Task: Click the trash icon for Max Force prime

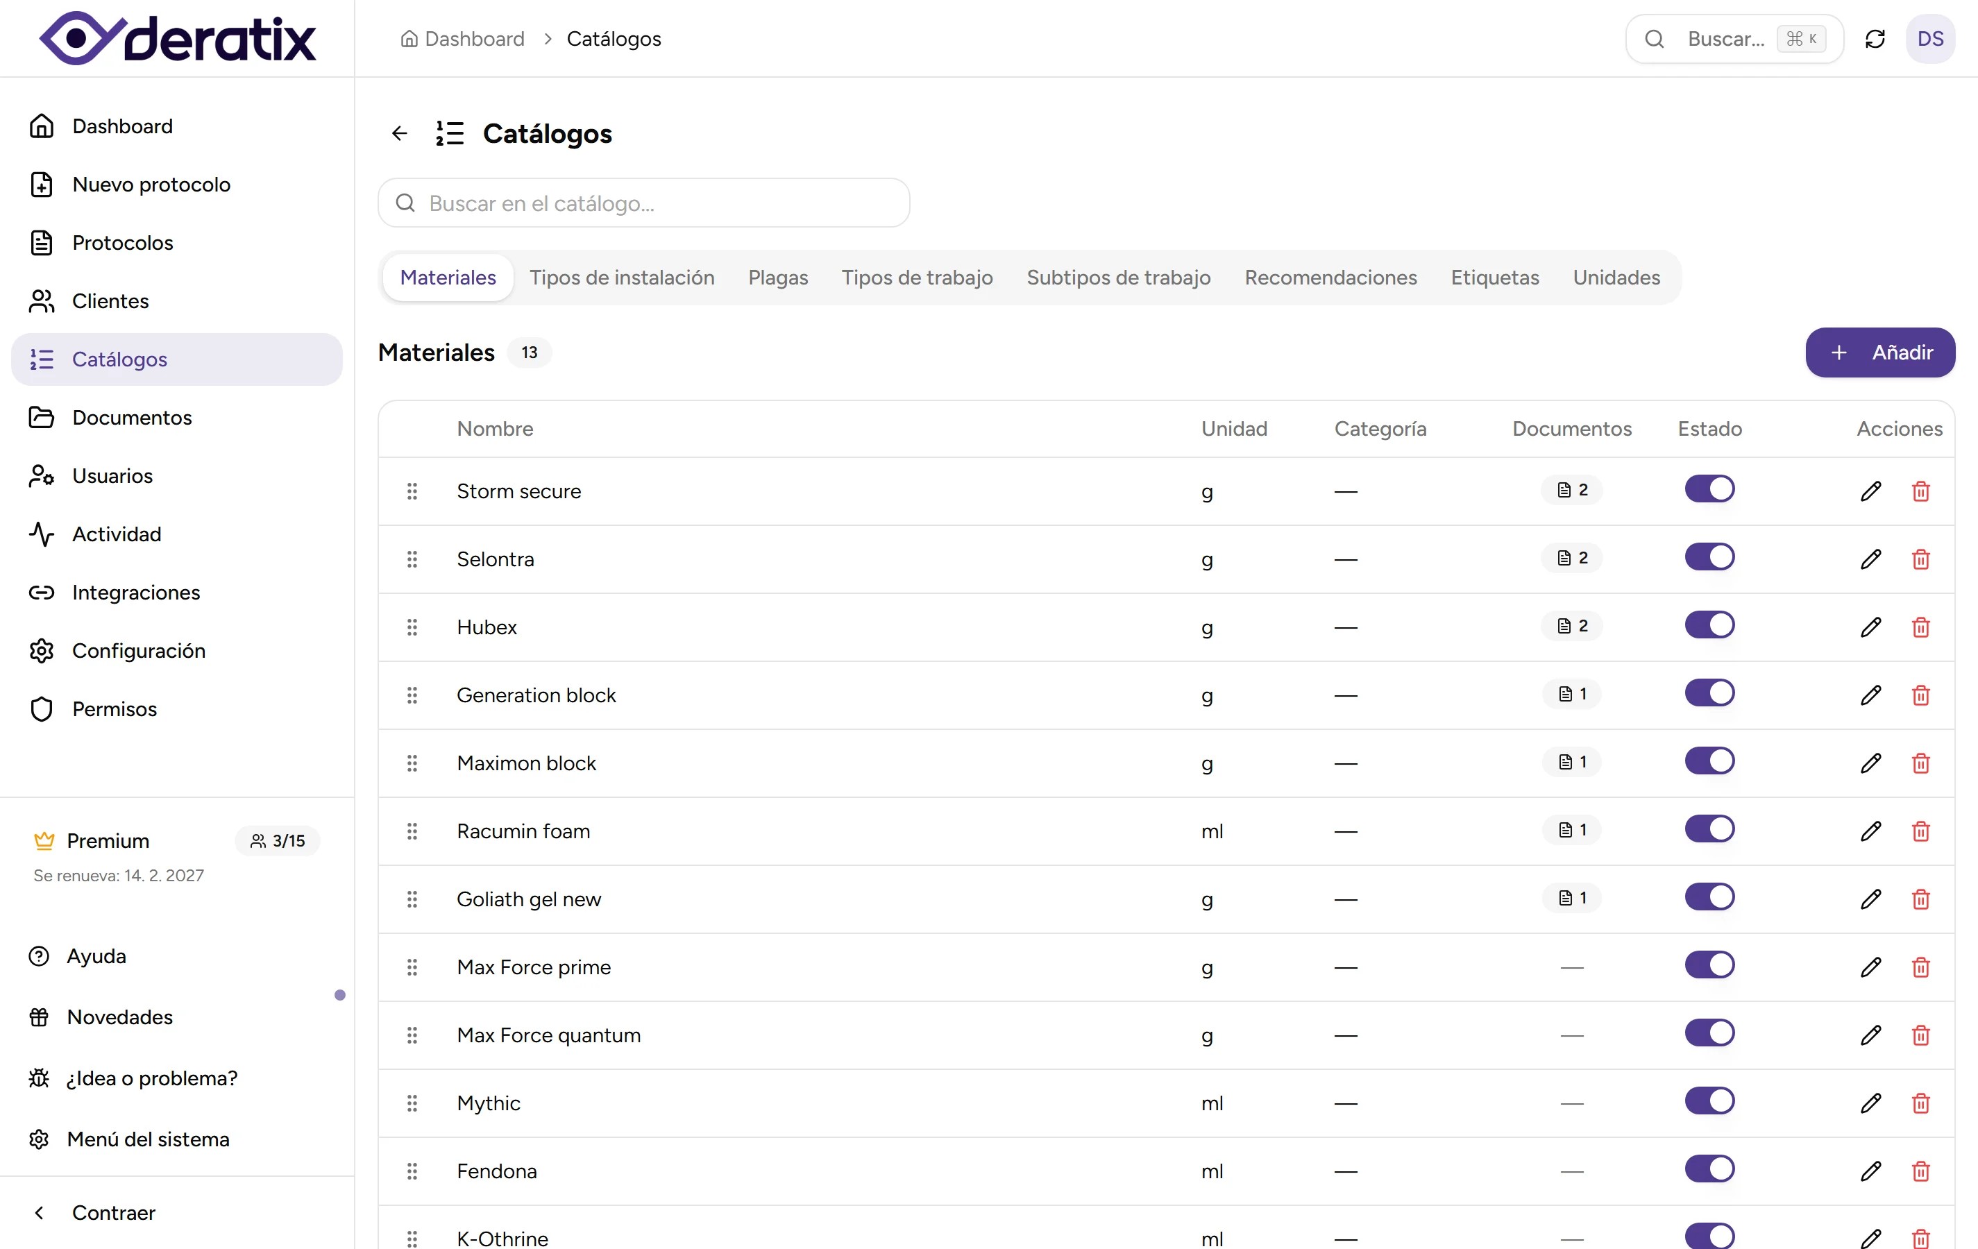Action: [x=1920, y=967]
